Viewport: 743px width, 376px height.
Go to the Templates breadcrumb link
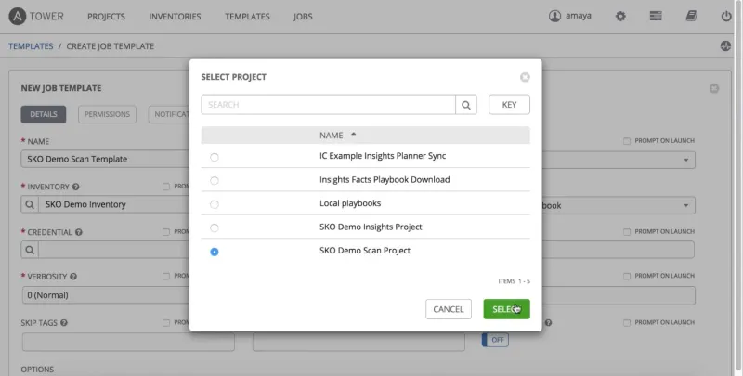(x=31, y=46)
